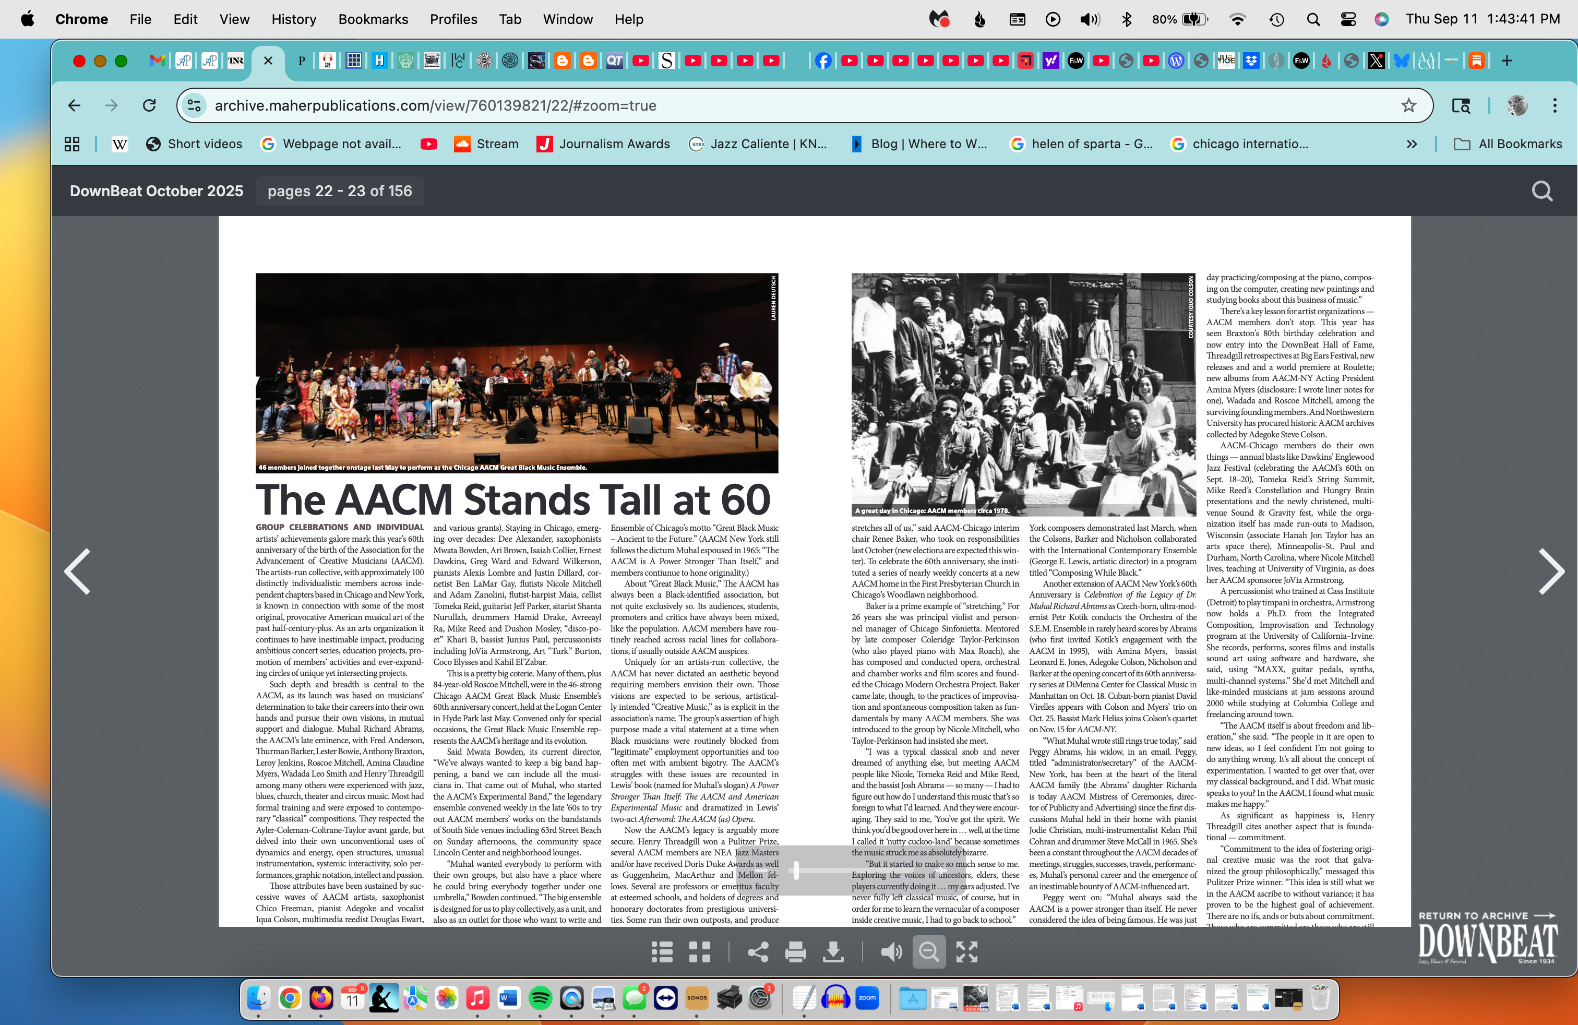Mute the page-flip sound

[x=890, y=952]
